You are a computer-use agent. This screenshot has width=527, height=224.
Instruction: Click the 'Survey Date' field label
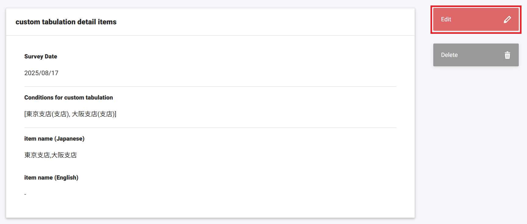41,56
